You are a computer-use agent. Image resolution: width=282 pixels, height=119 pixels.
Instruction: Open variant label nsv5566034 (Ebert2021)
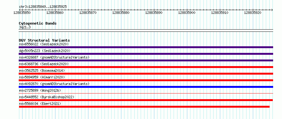40,104
